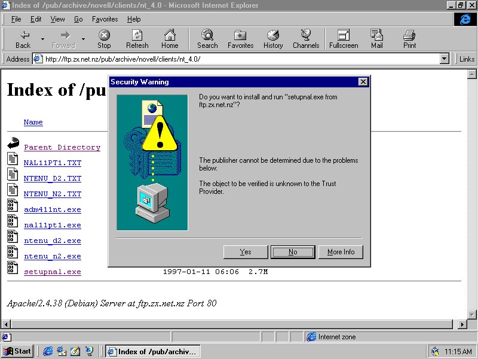Refresh the current page
The height and width of the screenshot is (359, 478).
point(137,39)
